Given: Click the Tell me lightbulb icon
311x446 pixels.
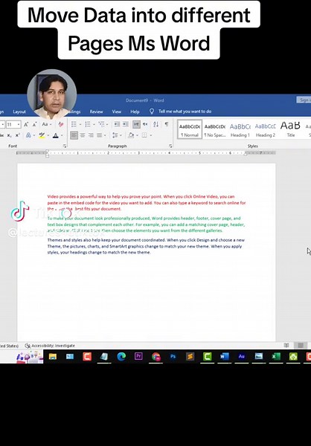Looking at the screenshot, I should click(152, 111).
